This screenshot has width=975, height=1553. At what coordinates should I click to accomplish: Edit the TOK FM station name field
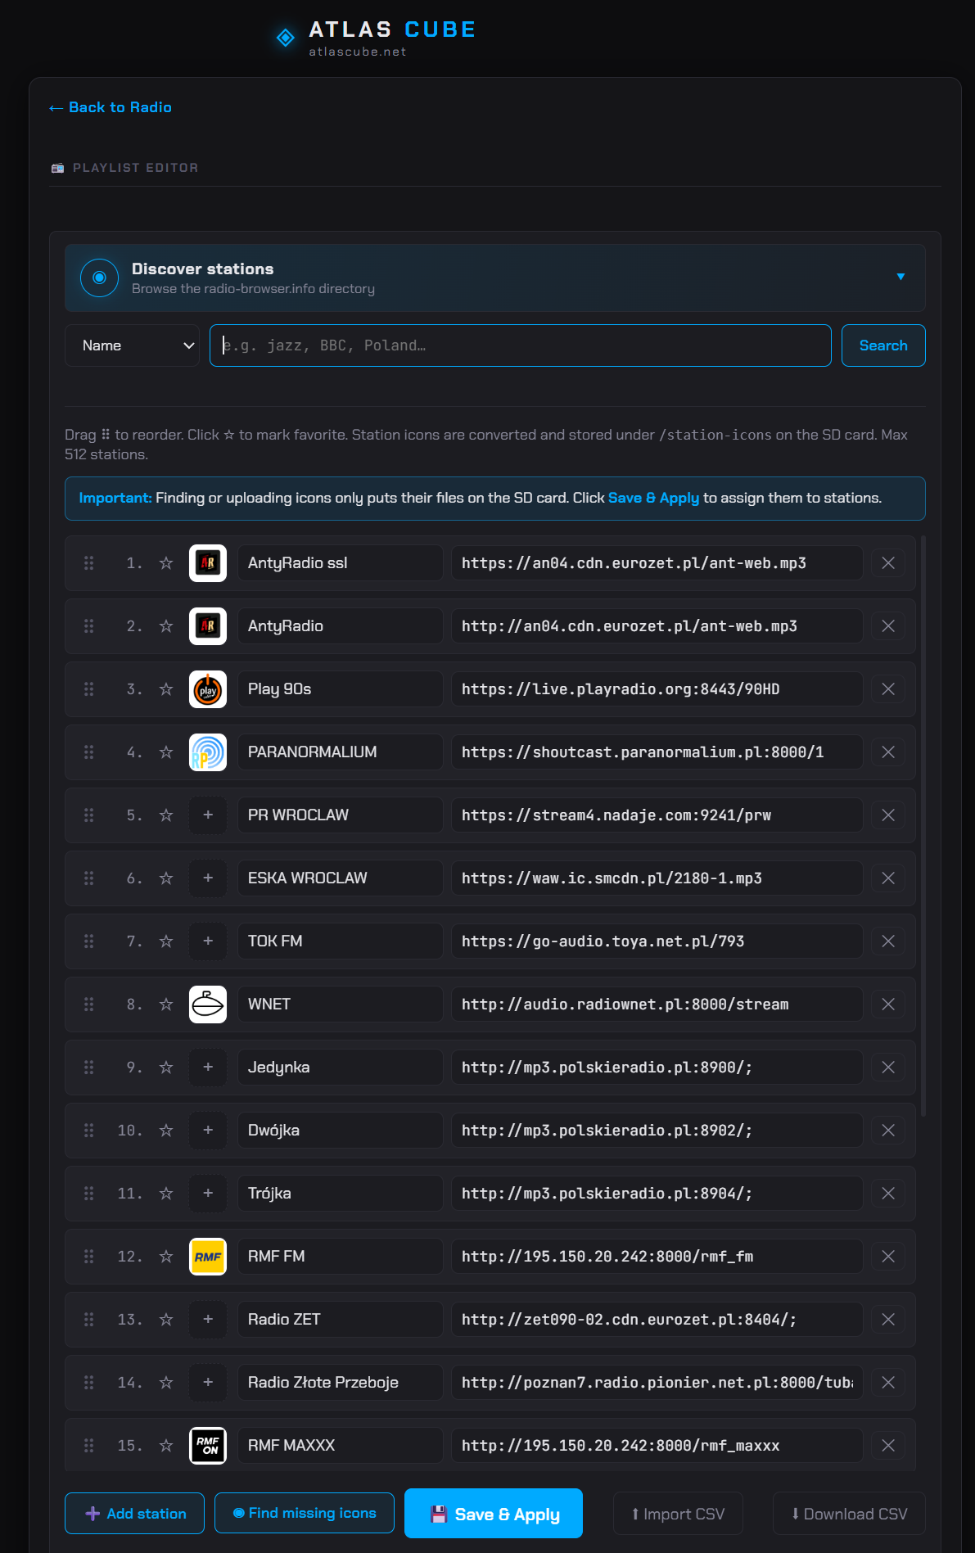coord(341,941)
